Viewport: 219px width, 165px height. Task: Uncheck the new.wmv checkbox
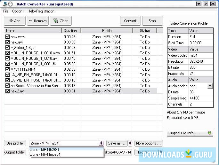point(7,37)
